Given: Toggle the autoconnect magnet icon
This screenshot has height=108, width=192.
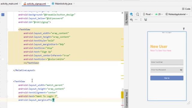Looking at the screenshot, I should 145,19.
